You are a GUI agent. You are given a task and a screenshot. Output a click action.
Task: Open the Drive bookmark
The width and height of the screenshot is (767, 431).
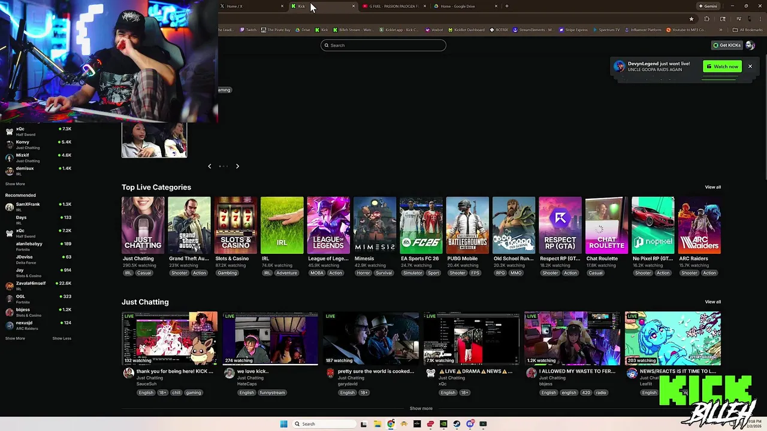(x=303, y=30)
